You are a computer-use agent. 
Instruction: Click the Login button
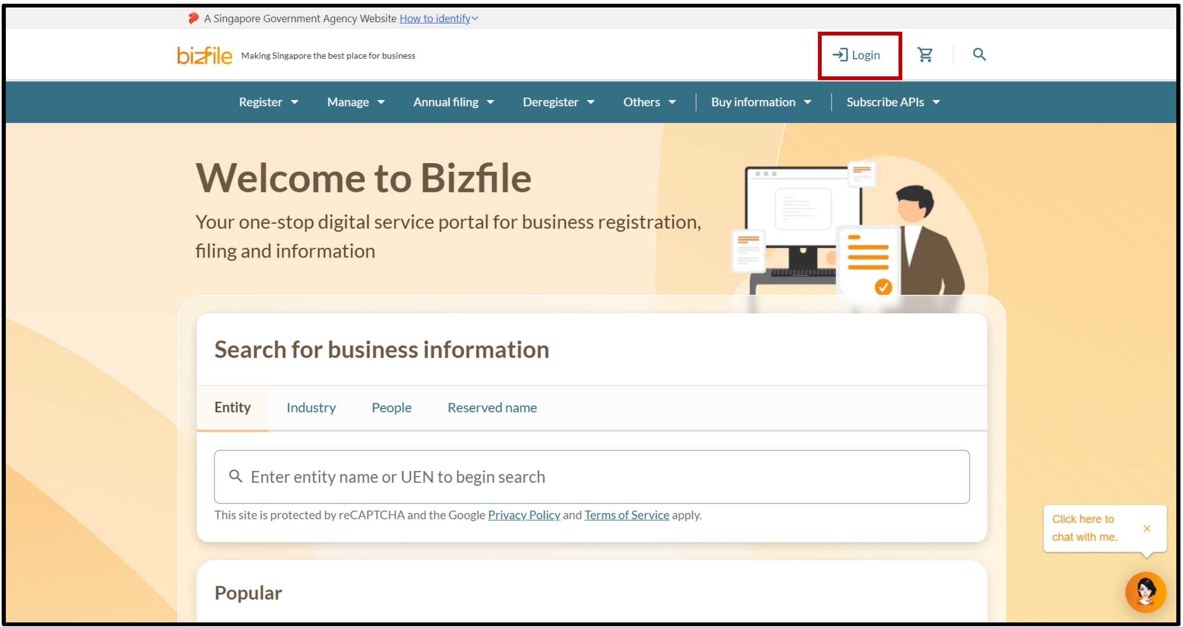pos(856,55)
